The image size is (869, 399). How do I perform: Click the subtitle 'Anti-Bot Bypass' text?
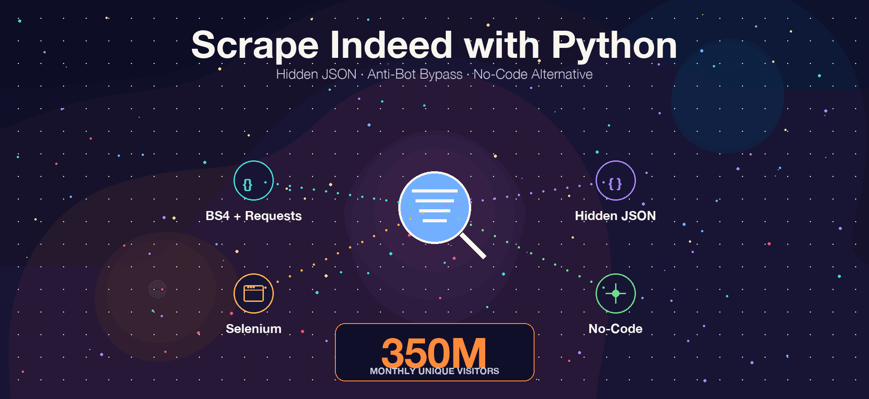(x=415, y=74)
